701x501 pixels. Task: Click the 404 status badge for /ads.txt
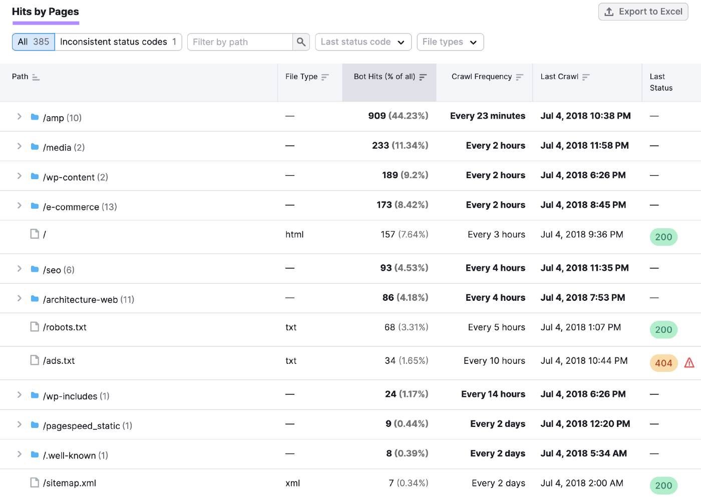[663, 363]
